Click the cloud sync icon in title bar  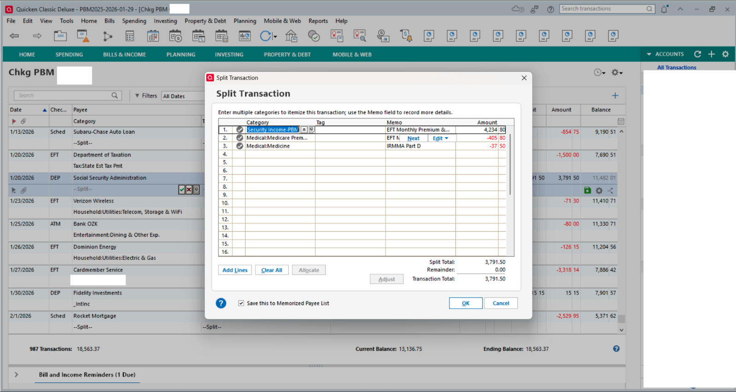click(x=518, y=9)
